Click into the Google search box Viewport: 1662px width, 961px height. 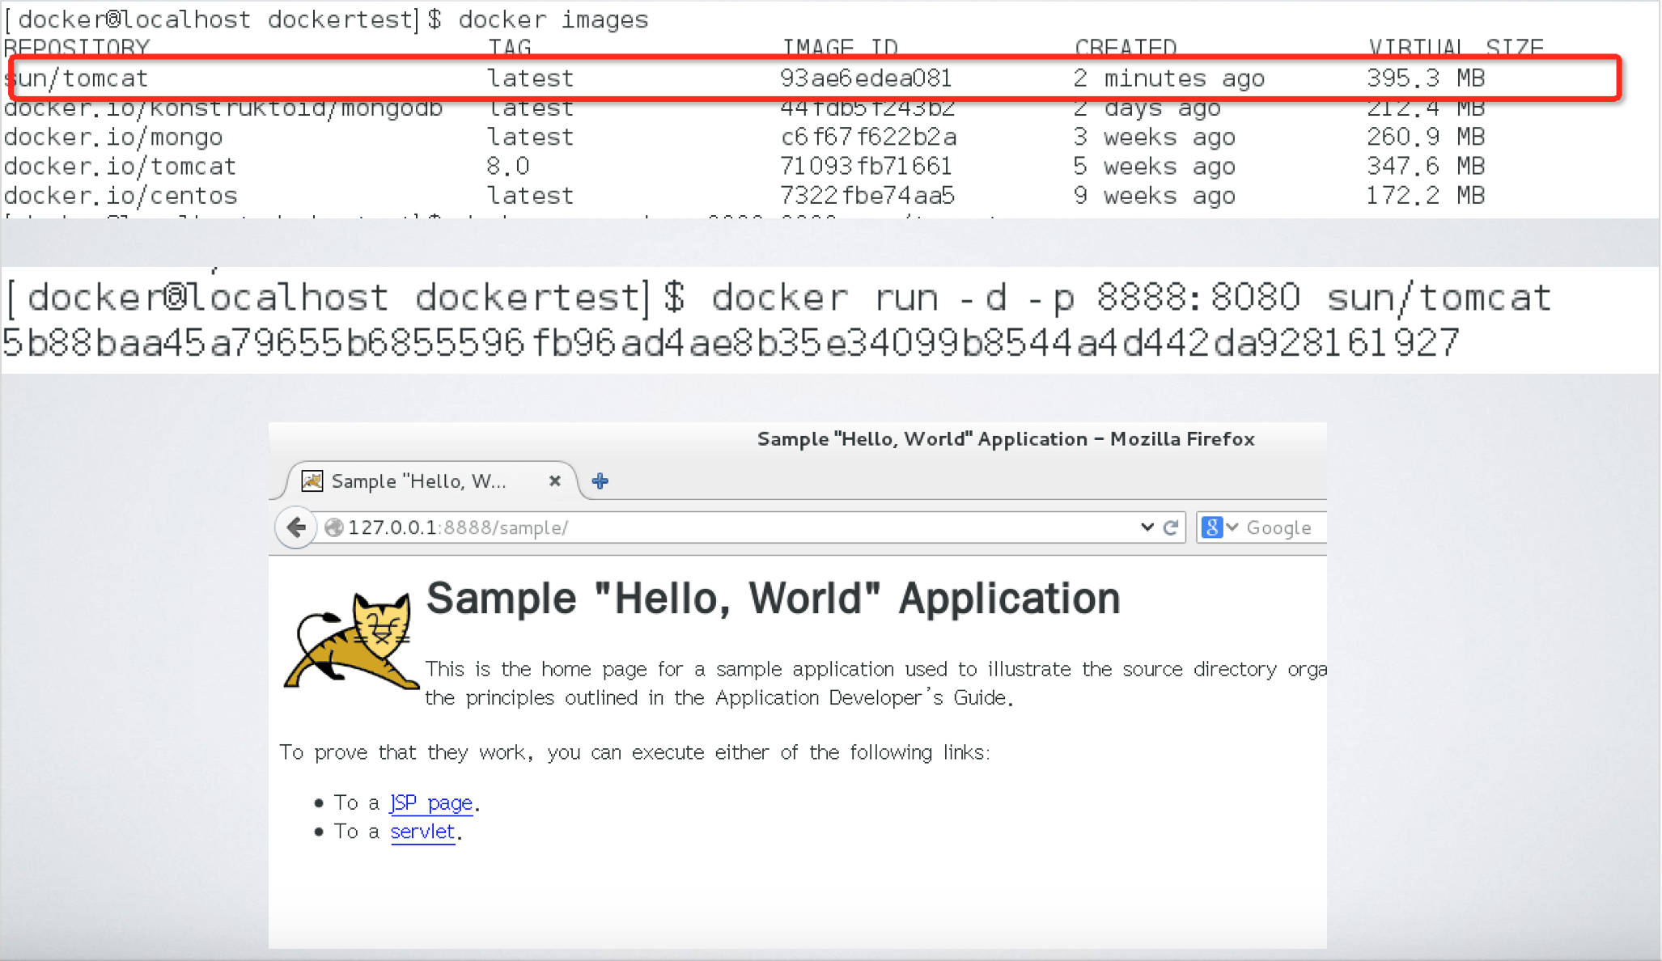click(1283, 527)
